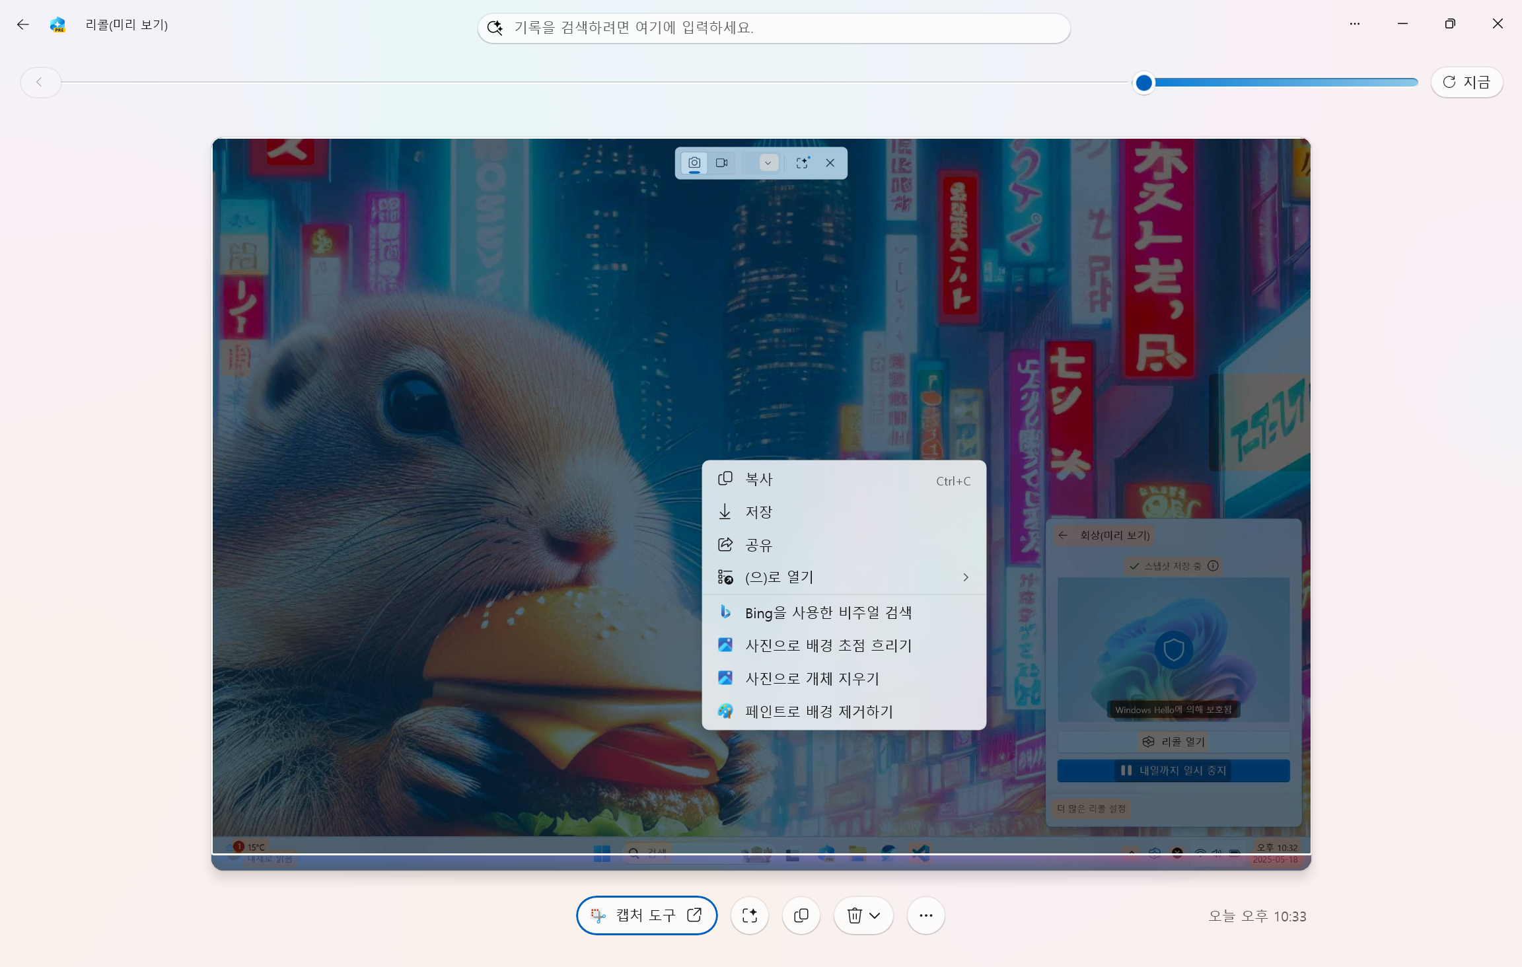Open the title bar ellipsis menu
1522x967 pixels.
(x=1355, y=24)
